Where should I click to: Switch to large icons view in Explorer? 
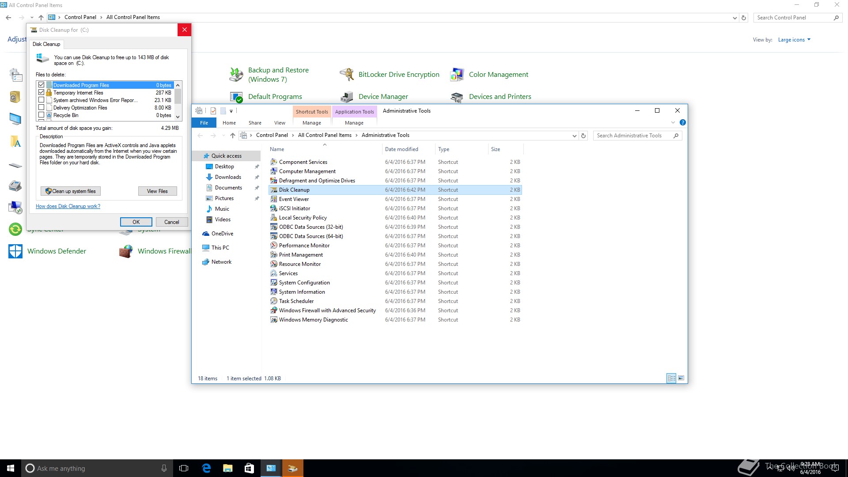pos(681,378)
